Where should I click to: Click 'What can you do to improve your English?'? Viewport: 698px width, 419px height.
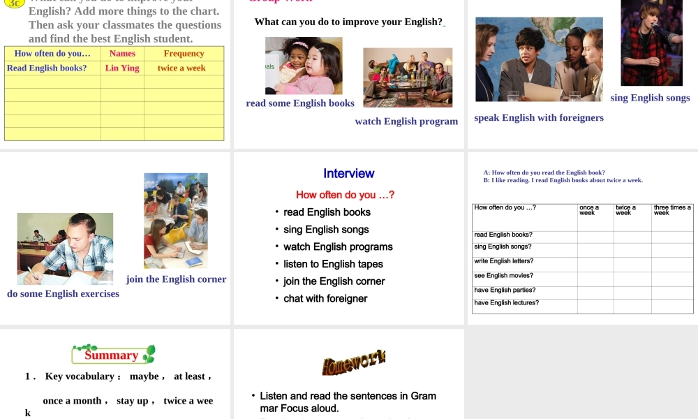click(x=348, y=22)
